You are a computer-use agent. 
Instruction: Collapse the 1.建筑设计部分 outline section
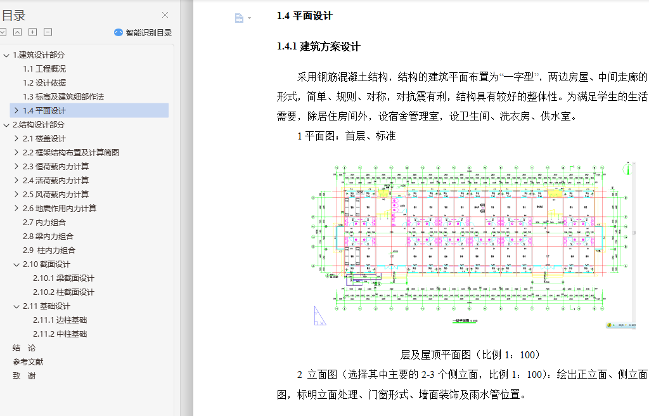coord(6,55)
